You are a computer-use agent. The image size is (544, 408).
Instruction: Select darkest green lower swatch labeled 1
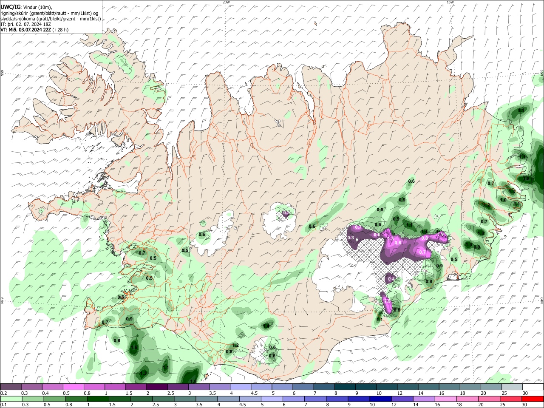click(98, 399)
